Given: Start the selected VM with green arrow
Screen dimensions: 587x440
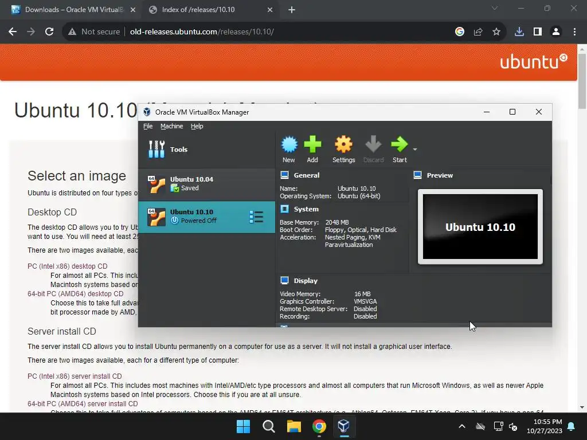Looking at the screenshot, I should coord(399,145).
